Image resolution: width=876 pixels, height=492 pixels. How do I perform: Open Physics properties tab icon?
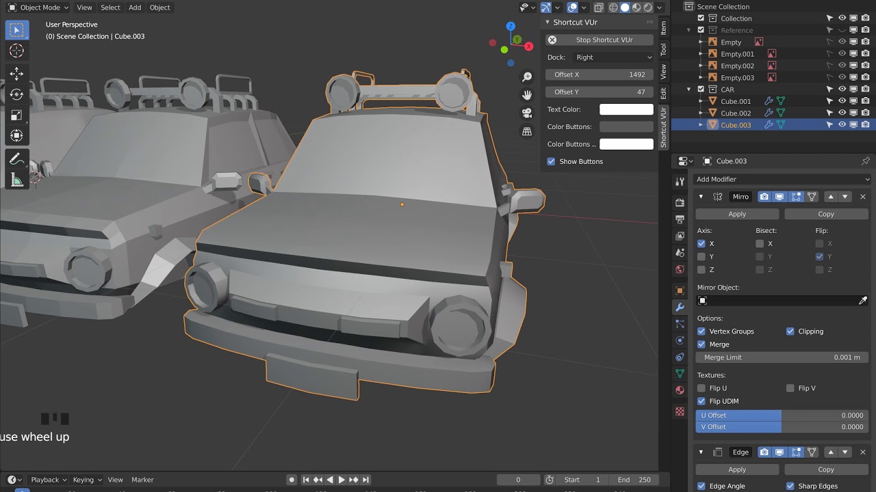click(680, 340)
